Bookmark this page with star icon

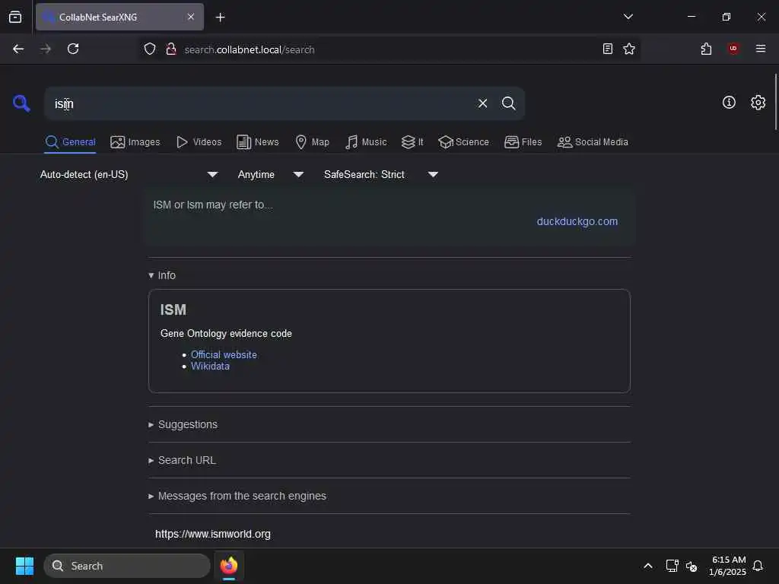click(x=629, y=49)
